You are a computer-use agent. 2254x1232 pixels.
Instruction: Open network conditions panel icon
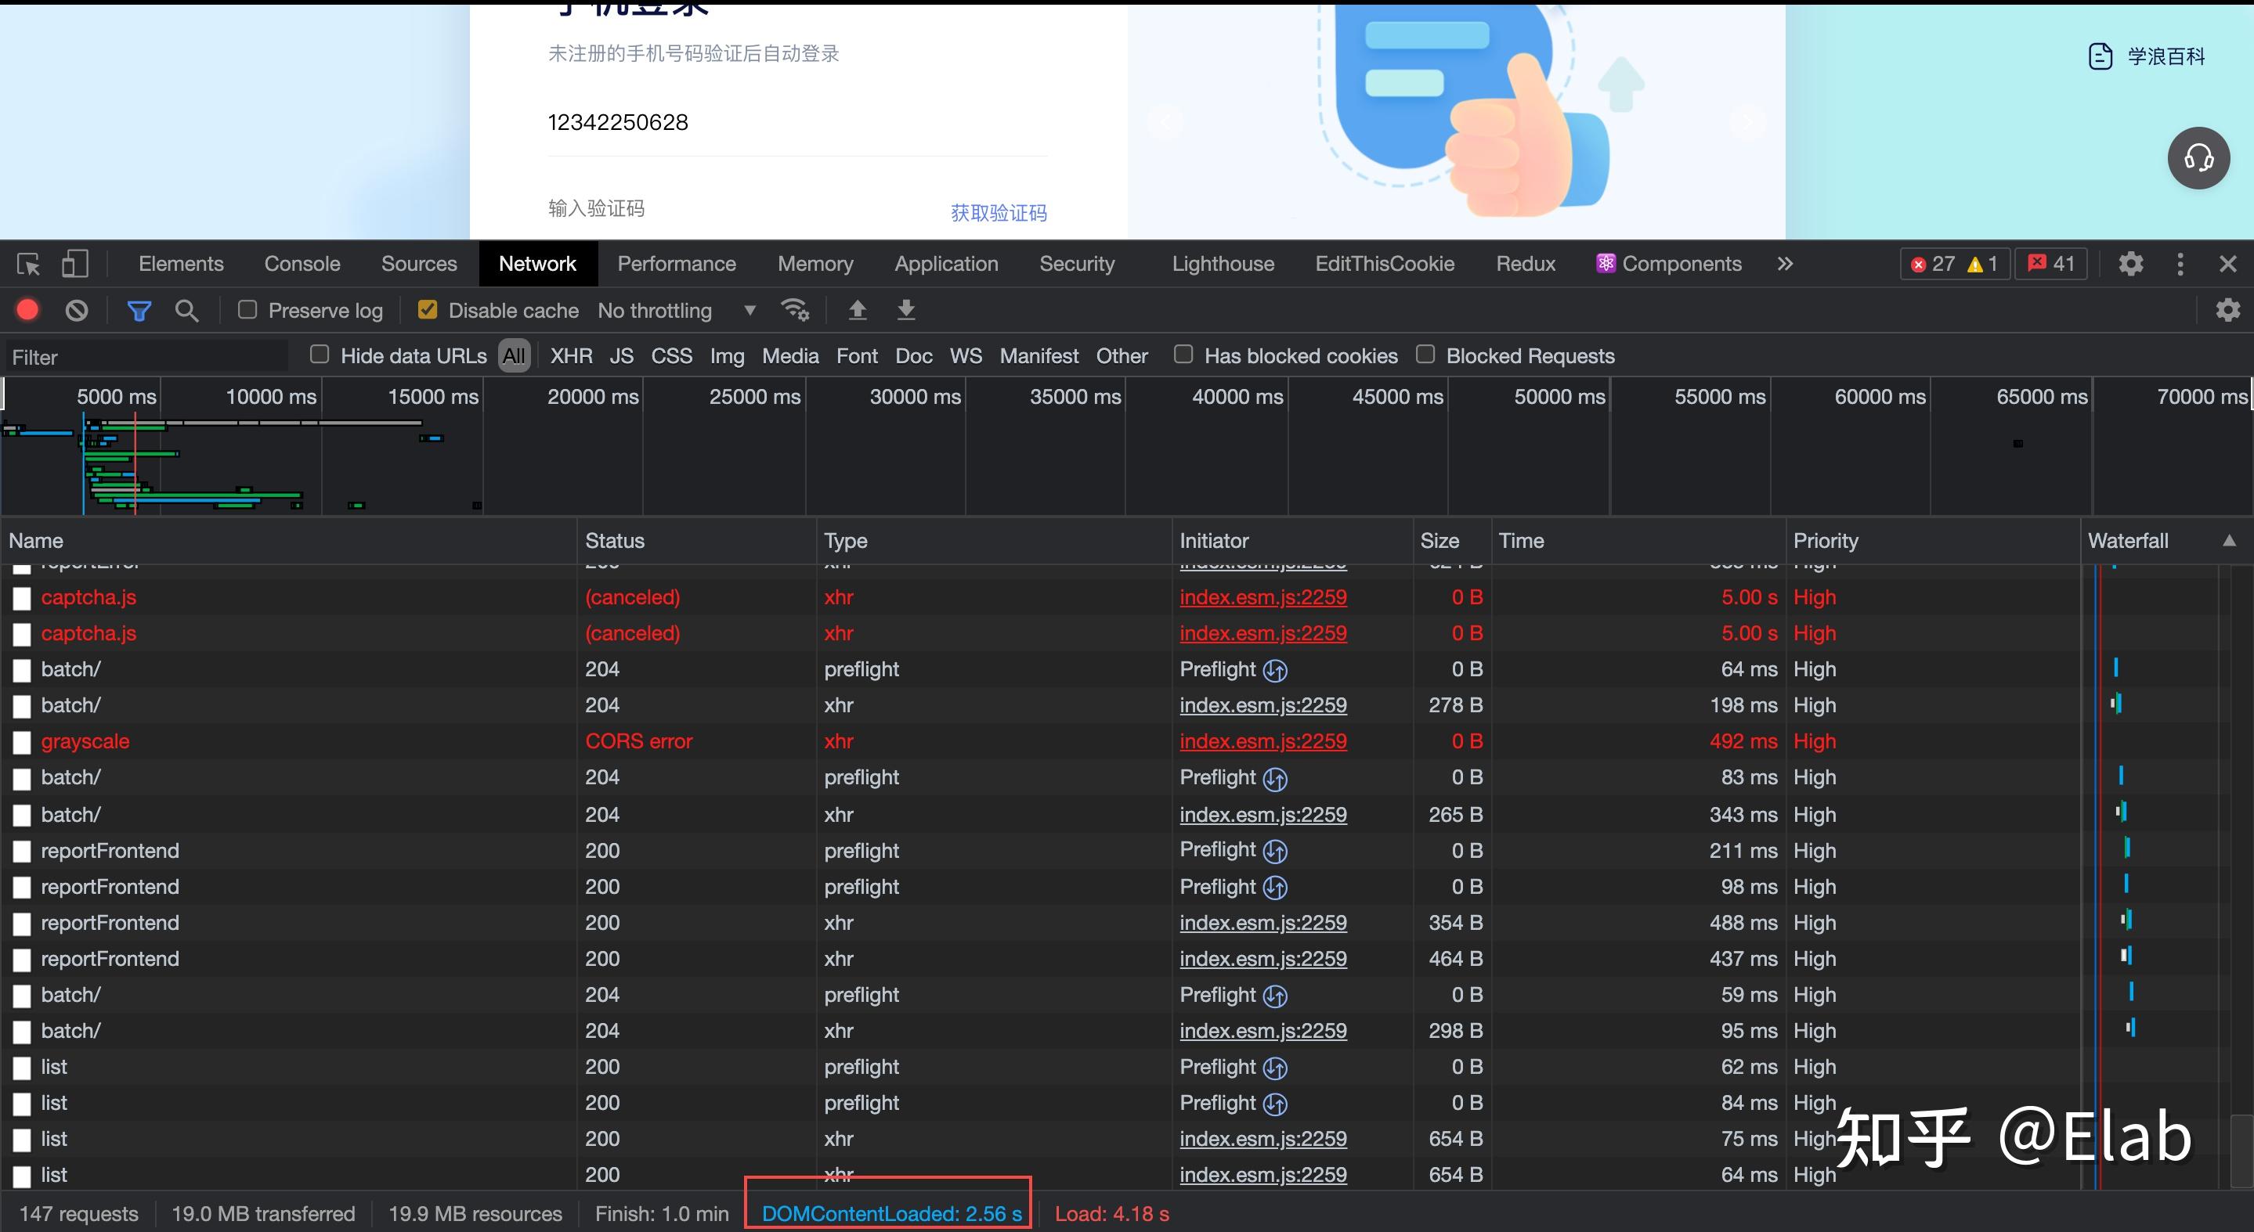coord(794,309)
